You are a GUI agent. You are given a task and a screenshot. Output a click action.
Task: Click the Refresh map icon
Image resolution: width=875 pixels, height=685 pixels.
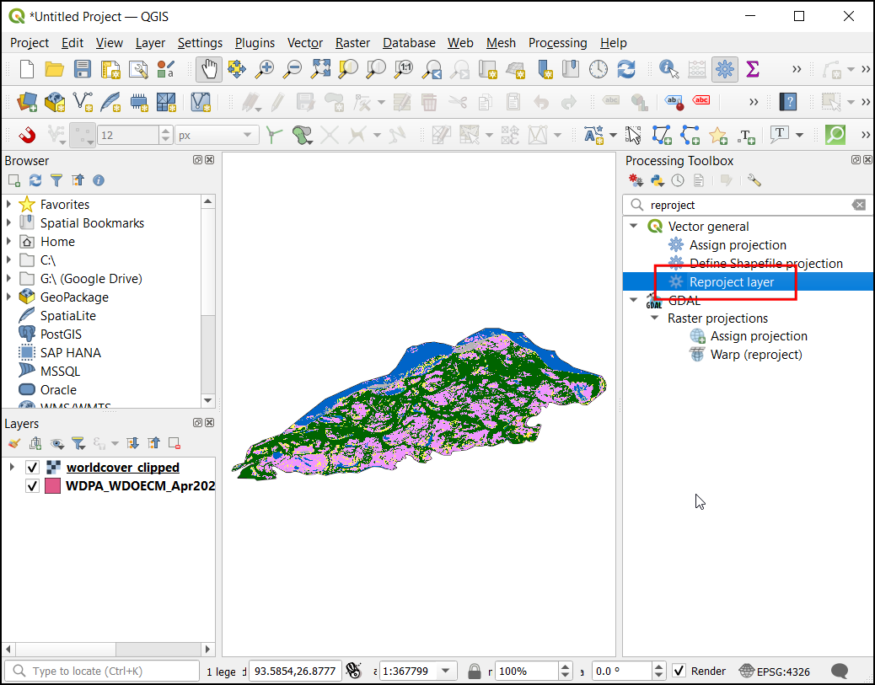[626, 69]
